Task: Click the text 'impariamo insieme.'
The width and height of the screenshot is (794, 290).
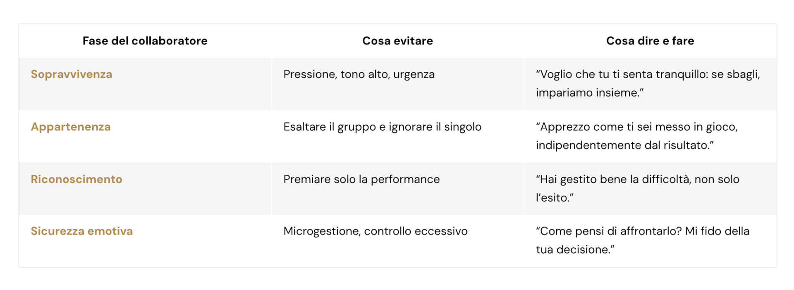Action: pyautogui.click(x=590, y=93)
